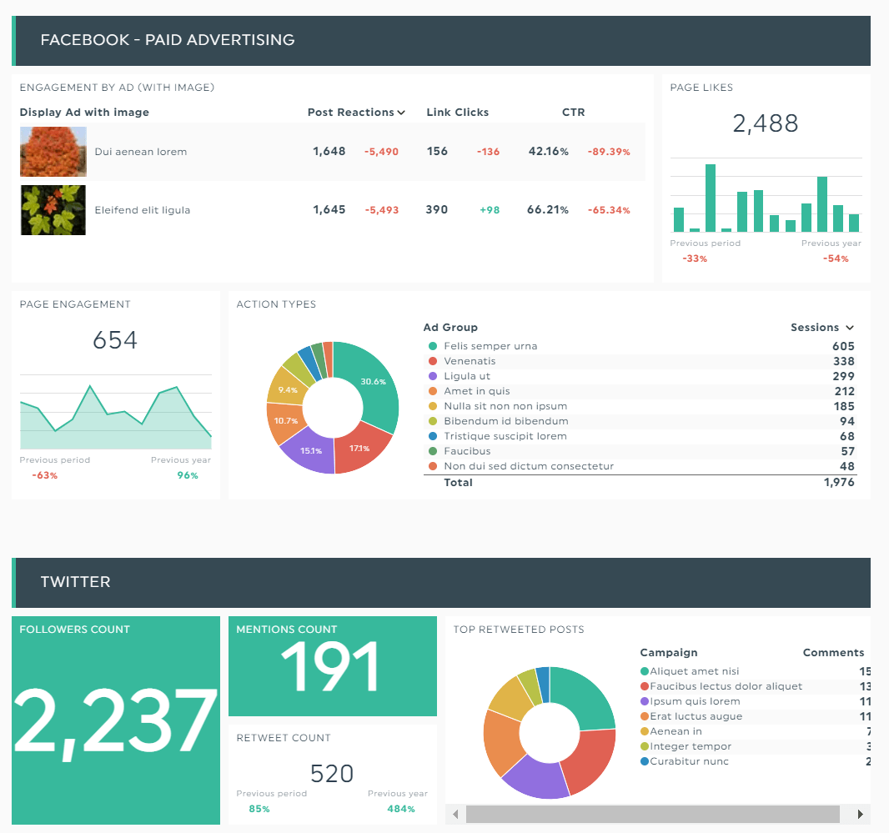889x833 pixels.
Task: Click Curabitur nunc legend dot
Action: tap(644, 761)
